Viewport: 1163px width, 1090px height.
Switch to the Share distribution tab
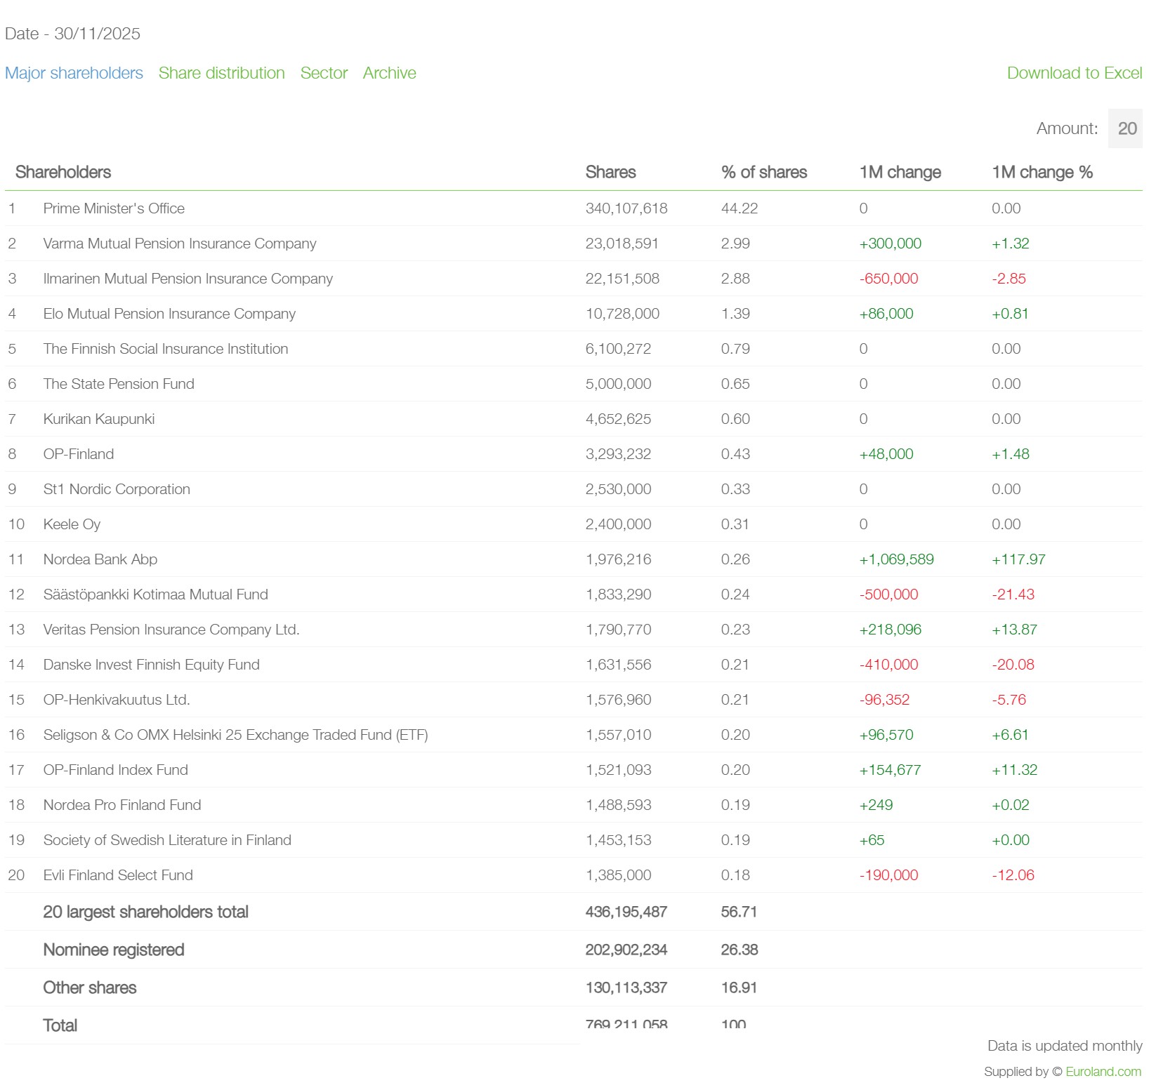(221, 73)
